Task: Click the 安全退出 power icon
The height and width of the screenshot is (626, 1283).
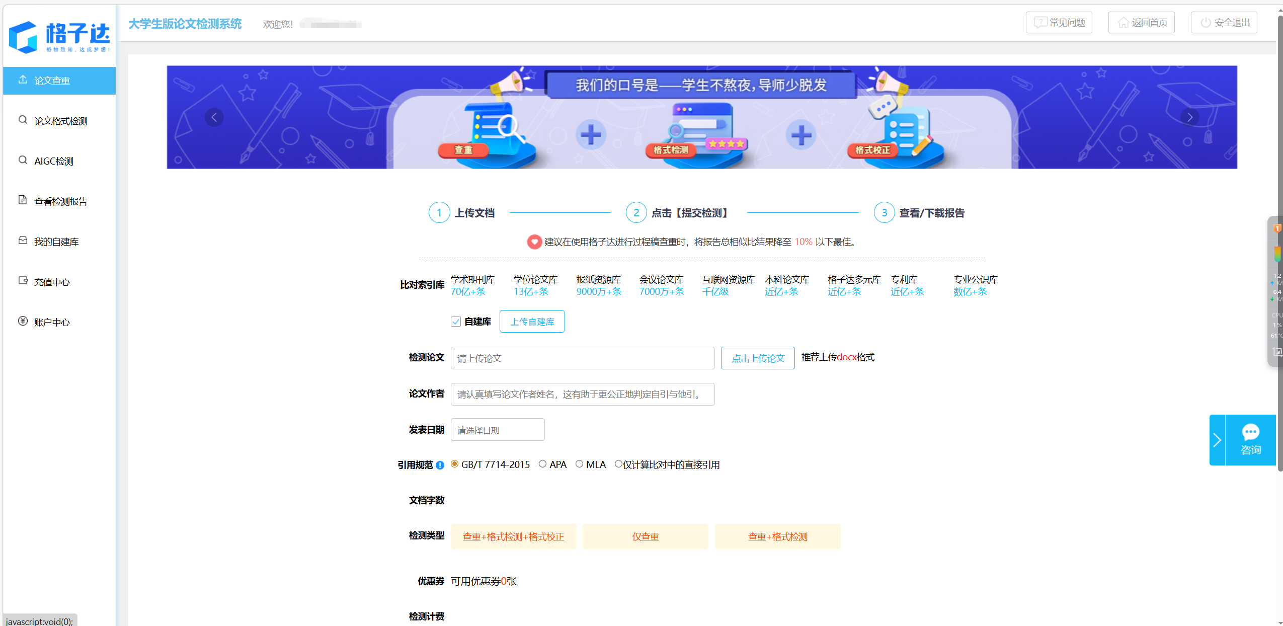Action: (1206, 22)
